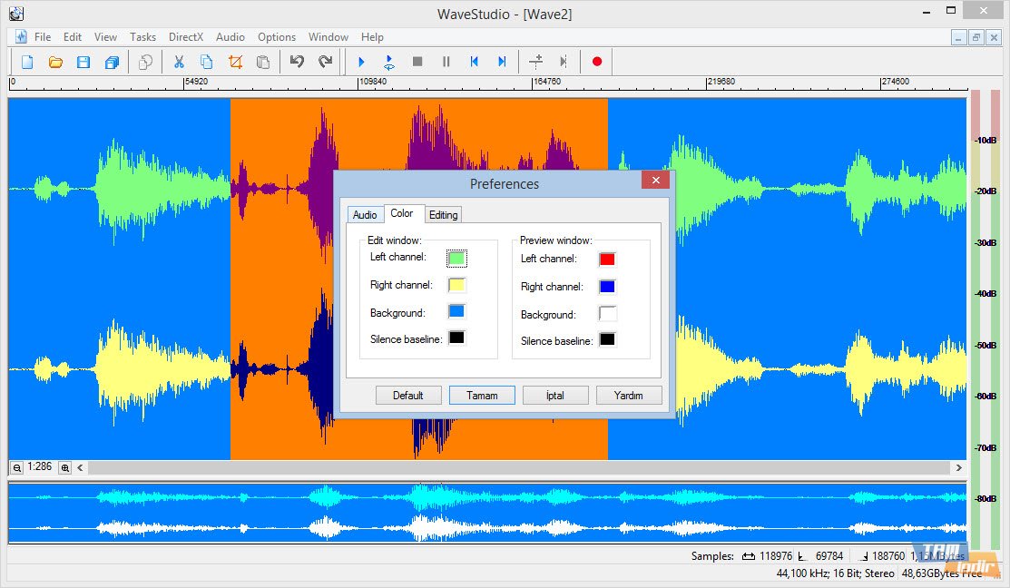Click the horizontal scrollbar right arrow
This screenshot has height=588, width=1010.
pyautogui.click(x=958, y=468)
